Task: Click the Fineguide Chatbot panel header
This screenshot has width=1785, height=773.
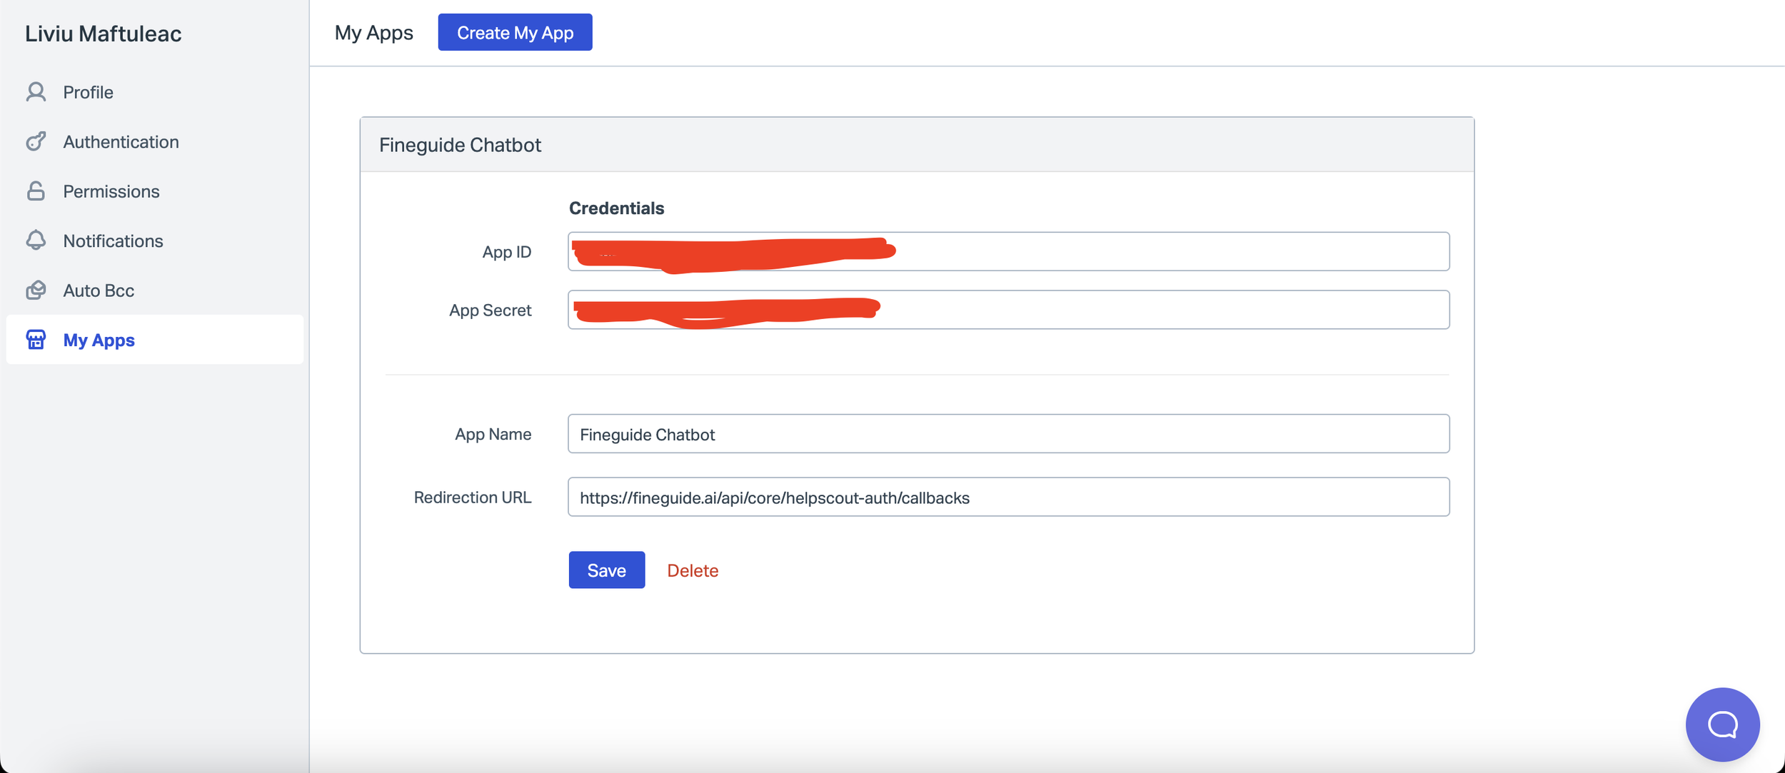Action: tap(916, 145)
